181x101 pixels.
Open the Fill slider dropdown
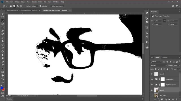[x=179, y=69]
